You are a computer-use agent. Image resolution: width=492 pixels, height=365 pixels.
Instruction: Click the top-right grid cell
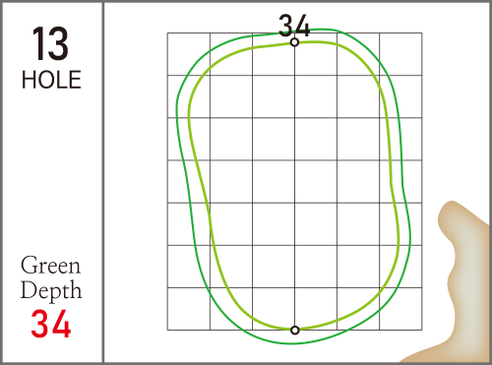point(400,54)
